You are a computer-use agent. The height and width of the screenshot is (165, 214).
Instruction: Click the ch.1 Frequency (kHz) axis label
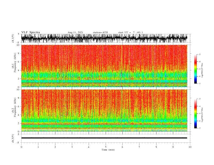click(14, 63)
